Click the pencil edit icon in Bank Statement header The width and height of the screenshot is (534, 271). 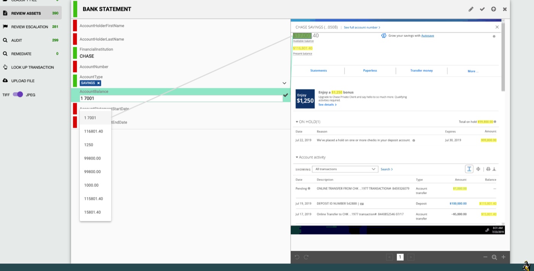[x=471, y=9]
